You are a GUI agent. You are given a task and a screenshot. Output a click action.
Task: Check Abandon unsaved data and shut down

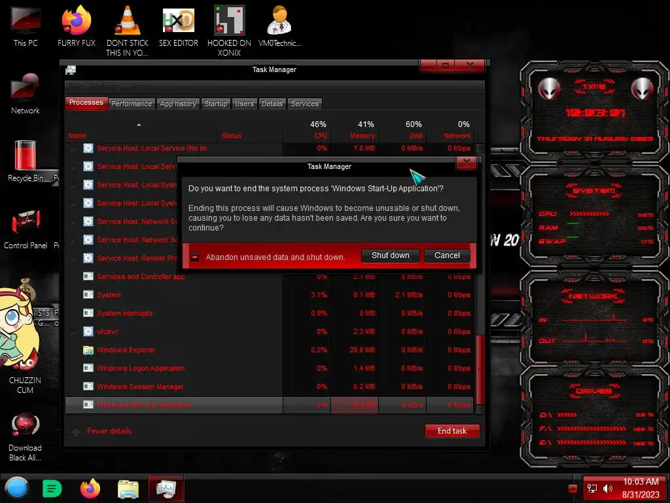tap(194, 257)
